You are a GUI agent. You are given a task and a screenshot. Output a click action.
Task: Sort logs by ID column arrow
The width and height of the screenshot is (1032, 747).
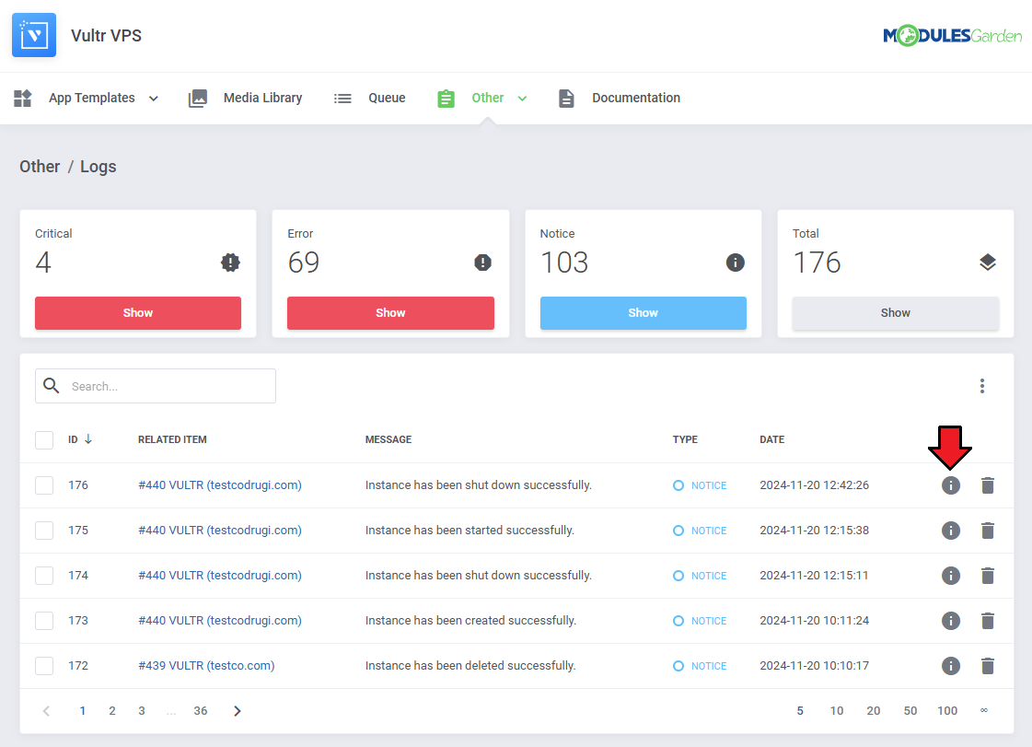coord(88,439)
